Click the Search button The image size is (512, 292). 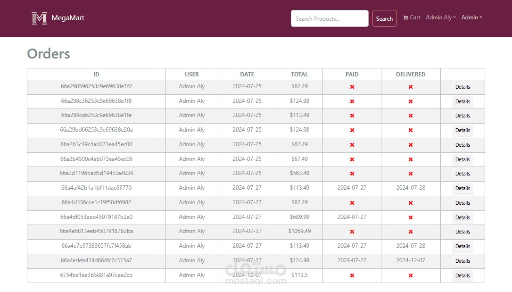pos(384,18)
